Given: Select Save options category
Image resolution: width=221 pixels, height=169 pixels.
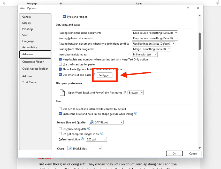Looking at the screenshot, I should tap(35, 35).
